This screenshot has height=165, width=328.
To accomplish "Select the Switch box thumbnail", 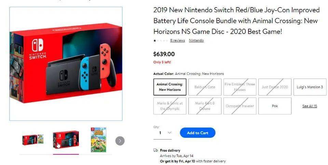I will 66,140.
